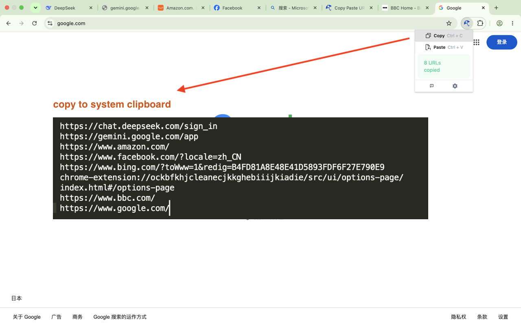
Task: Click the "8 URLs copied" status message
Action: click(x=444, y=66)
